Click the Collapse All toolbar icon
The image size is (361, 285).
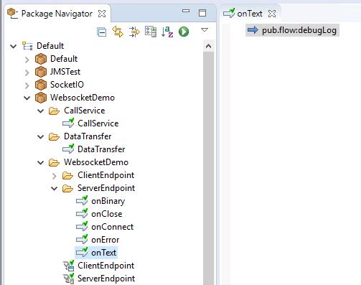(x=102, y=32)
